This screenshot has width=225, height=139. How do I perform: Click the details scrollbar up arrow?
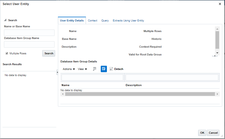pyautogui.click(x=217, y=29)
